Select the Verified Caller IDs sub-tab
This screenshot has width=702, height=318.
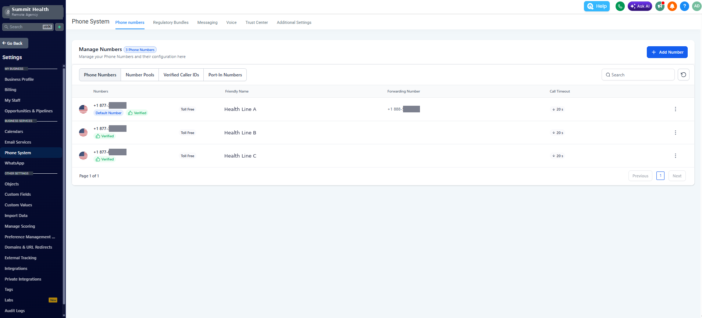point(181,75)
